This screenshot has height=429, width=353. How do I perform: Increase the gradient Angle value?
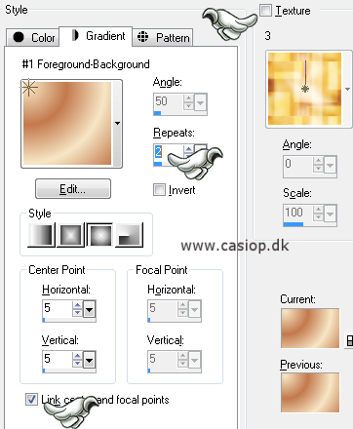click(x=189, y=98)
